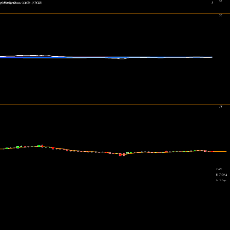Click the white moving-average line's dip

coord(122,59)
